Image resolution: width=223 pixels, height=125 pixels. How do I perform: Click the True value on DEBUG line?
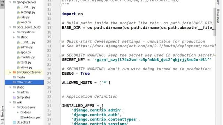tap(85, 74)
